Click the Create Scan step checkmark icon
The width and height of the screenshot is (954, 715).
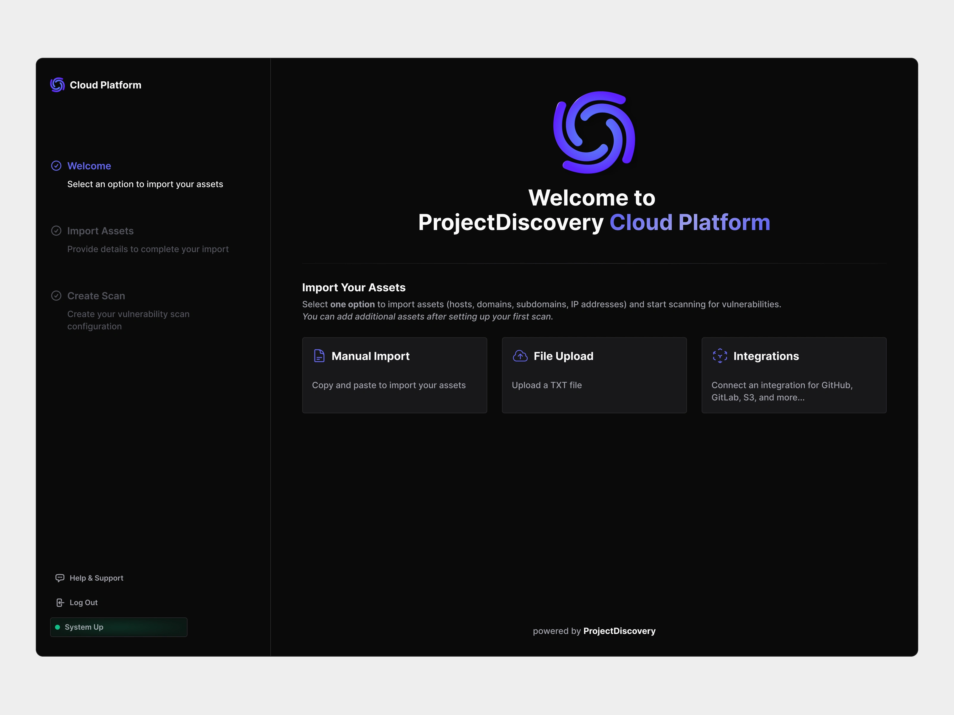(x=56, y=296)
